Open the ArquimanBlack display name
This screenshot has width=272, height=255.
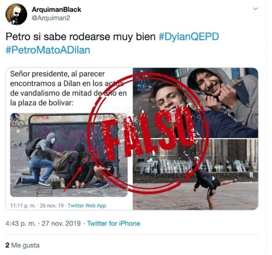(57, 9)
